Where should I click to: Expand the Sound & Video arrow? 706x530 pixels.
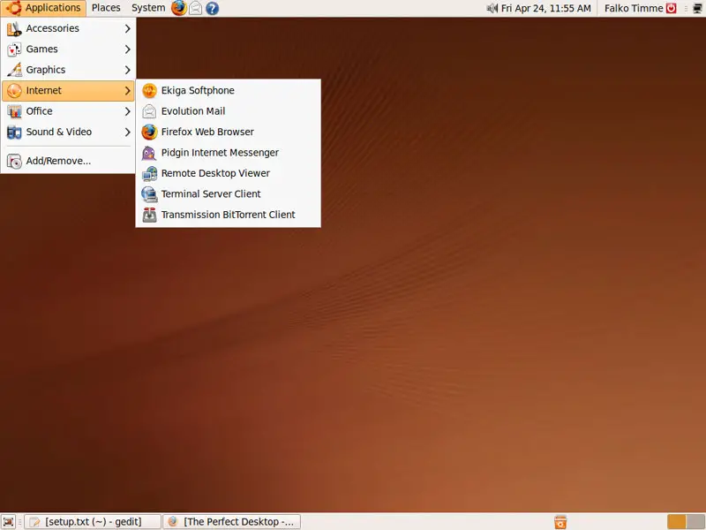pos(127,132)
